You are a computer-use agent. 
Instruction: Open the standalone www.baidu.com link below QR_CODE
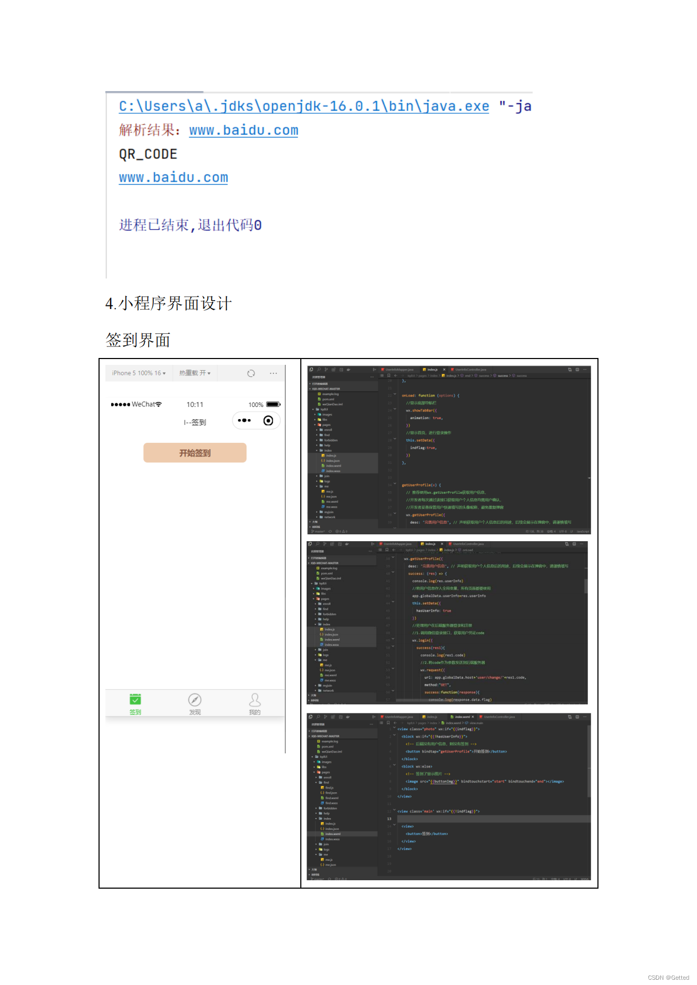[173, 177]
